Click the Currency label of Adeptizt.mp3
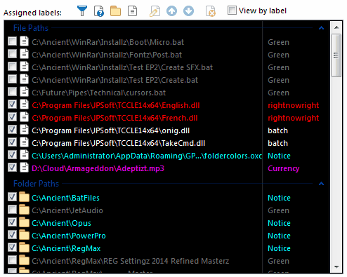 [x=284, y=168]
